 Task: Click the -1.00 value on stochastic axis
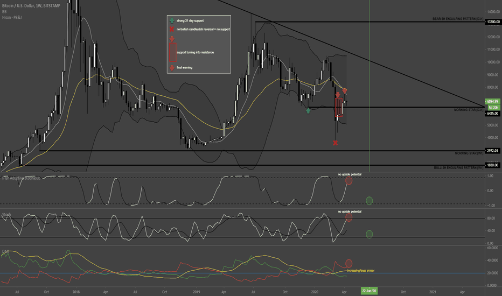490,206
